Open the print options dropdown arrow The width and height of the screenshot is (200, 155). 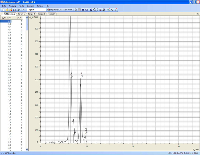click(20, 10)
